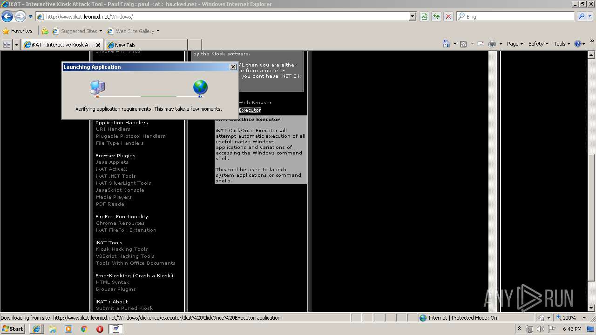Open Plugable Protocol Handlers link

point(130,136)
